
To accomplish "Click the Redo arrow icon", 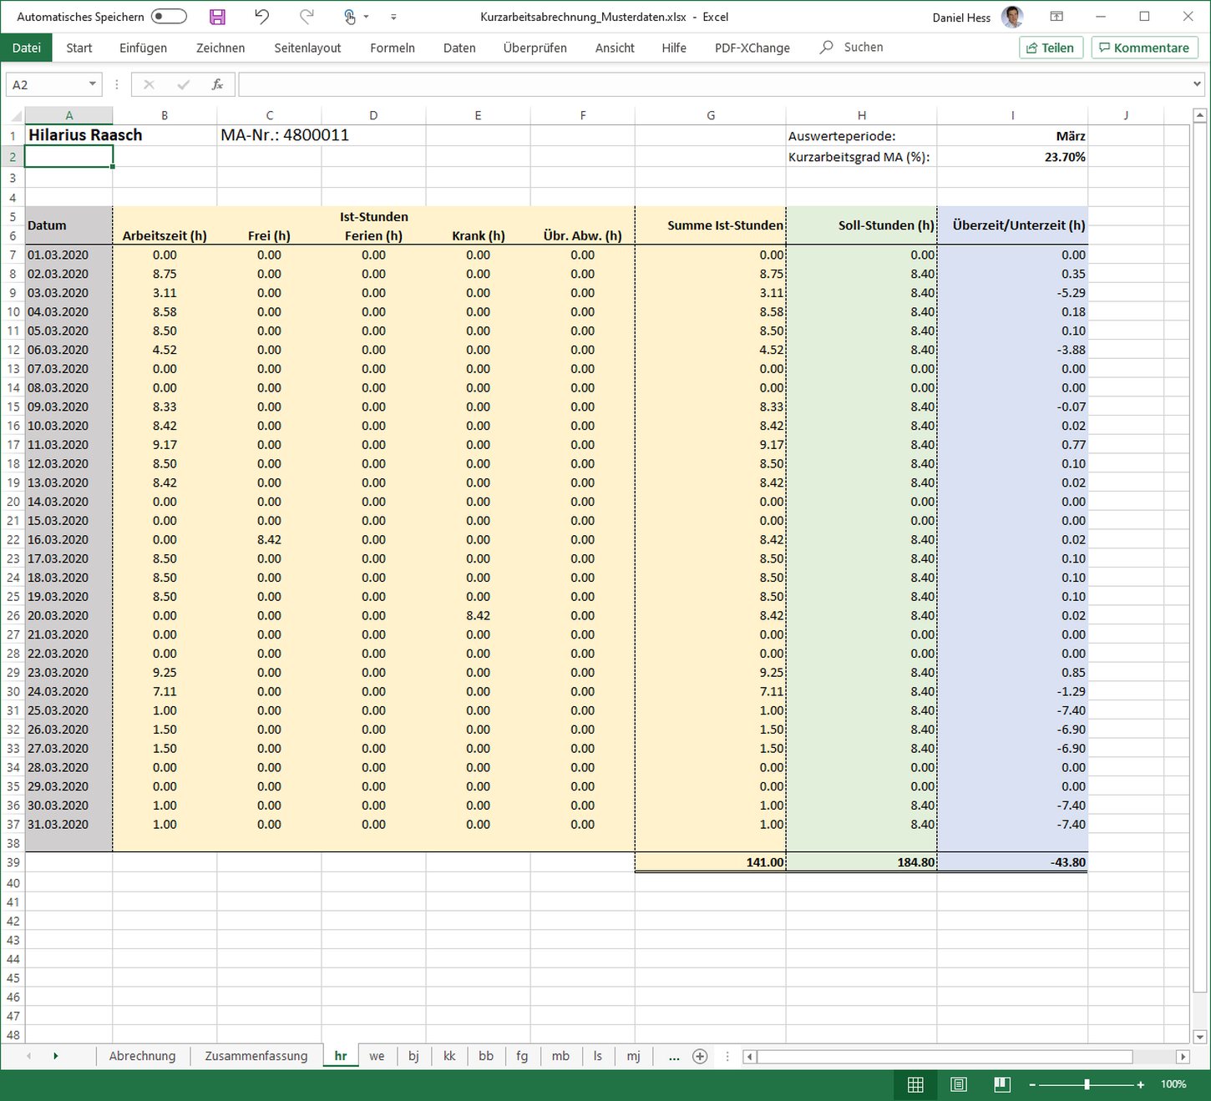I will (x=307, y=17).
